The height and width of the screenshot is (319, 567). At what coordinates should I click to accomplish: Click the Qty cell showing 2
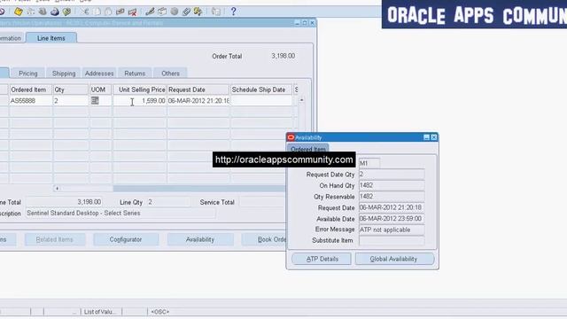click(71, 100)
